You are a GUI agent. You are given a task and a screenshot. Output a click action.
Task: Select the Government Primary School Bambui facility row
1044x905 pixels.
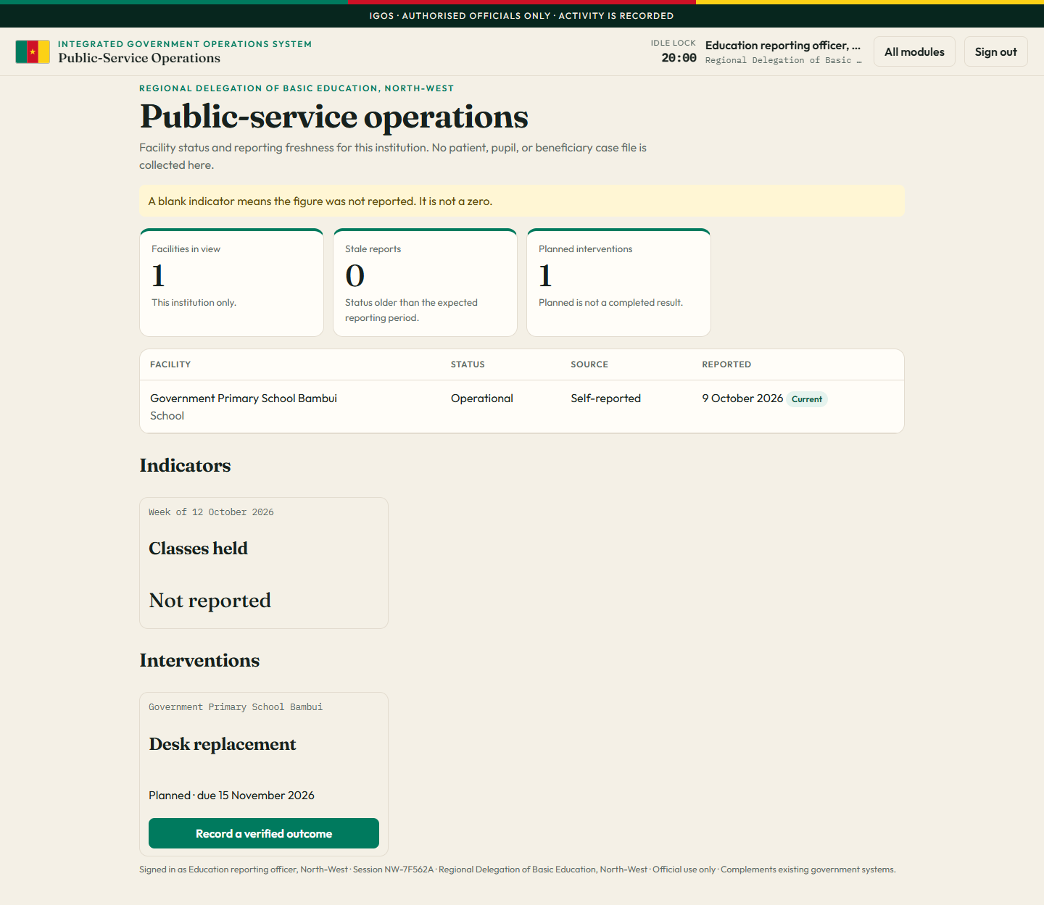(x=522, y=406)
